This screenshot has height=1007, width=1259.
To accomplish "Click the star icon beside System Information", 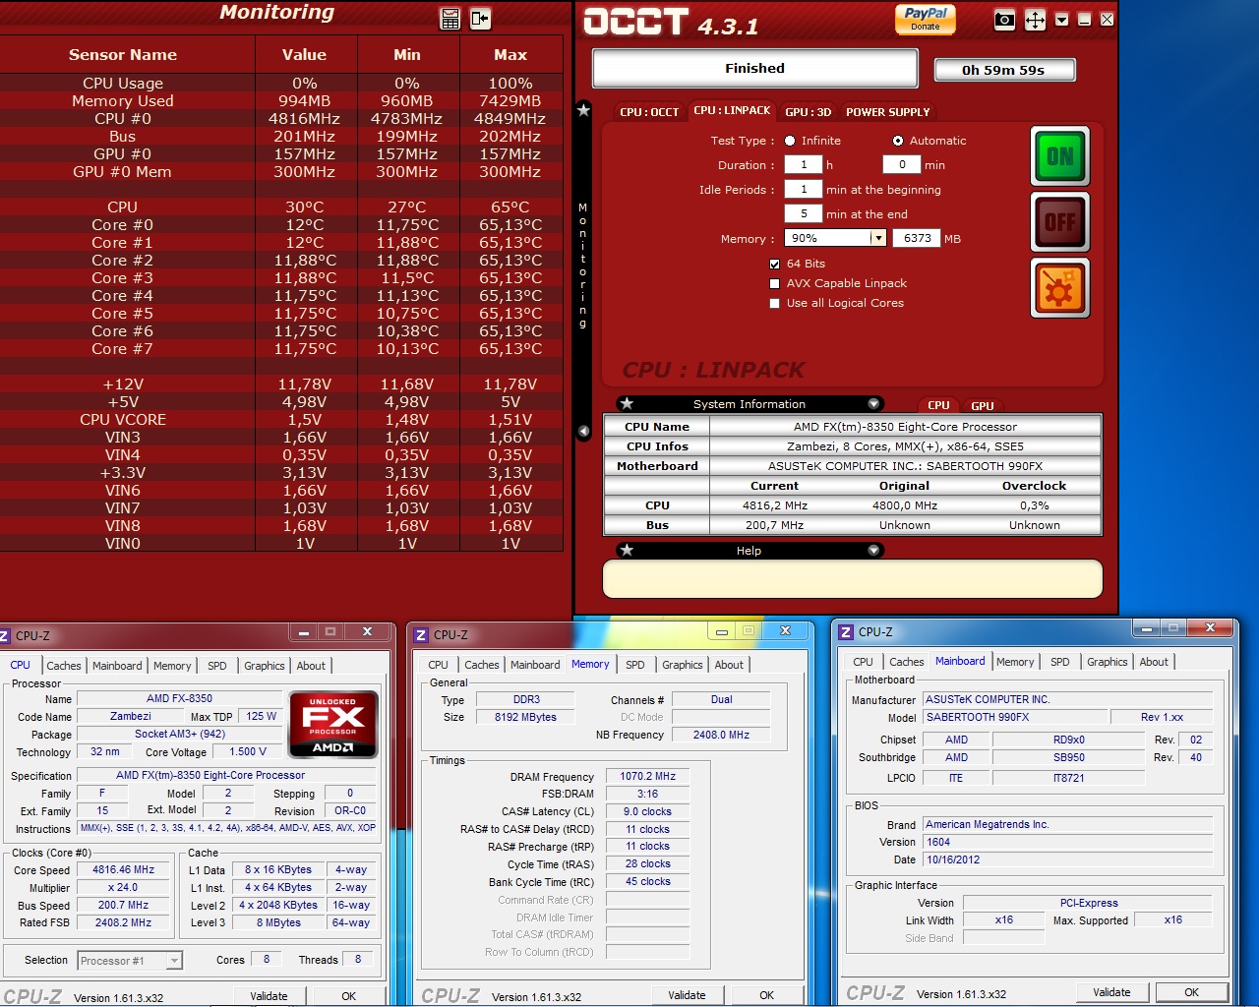I will tap(627, 404).
